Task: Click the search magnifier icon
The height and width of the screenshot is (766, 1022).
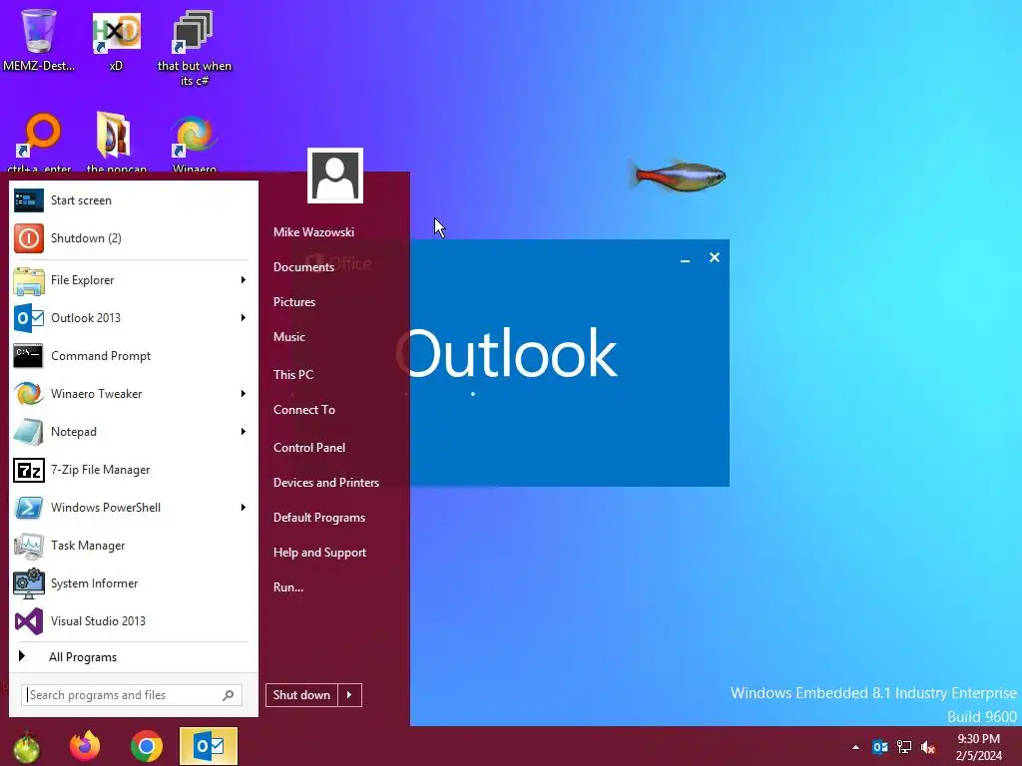Action: (x=229, y=695)
